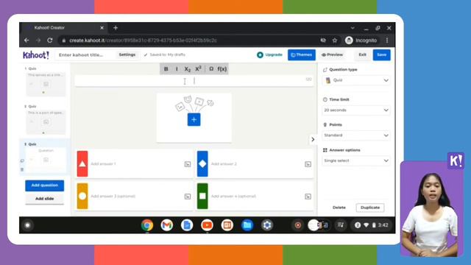Bookmark this page with star icon
Viewport: 471px width, 265px height.
(x=335, y=40)
